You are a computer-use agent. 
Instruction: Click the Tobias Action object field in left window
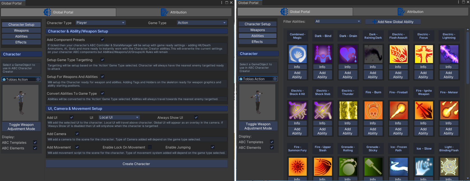[21, 80]
